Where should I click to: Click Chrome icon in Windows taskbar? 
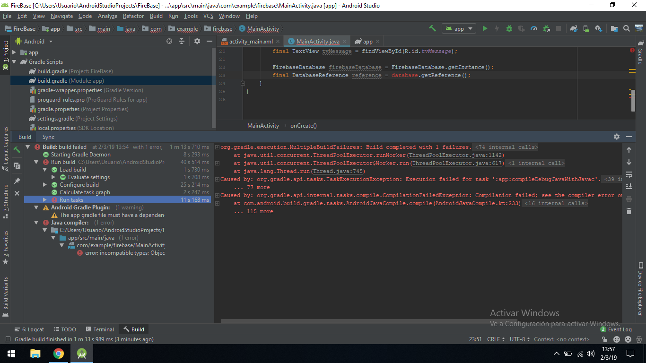click(x=59, y=354)
